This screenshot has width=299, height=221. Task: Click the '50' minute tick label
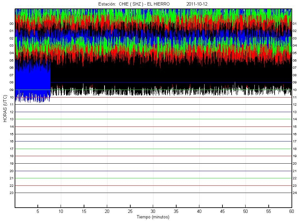click(x=245, y=211)
